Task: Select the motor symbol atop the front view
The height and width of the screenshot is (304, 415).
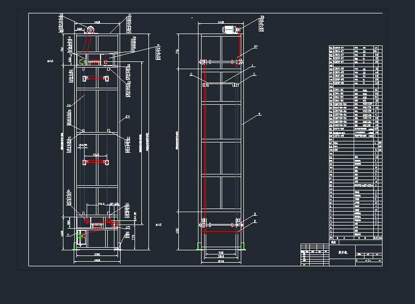Action: (90, 29)
